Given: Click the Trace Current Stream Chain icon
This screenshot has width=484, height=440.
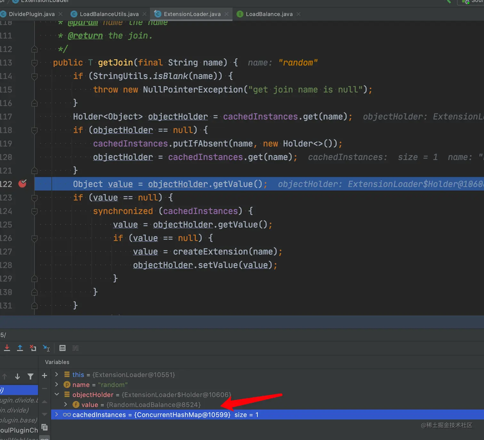Looking at the screenshot, I should (x=76, y=348).
